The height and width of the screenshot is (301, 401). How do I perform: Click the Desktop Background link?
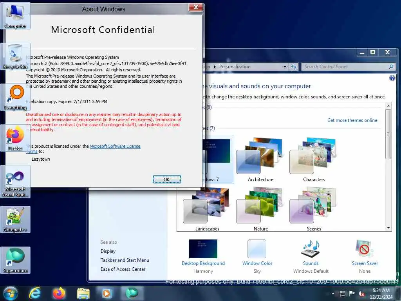tap(203, 263)
